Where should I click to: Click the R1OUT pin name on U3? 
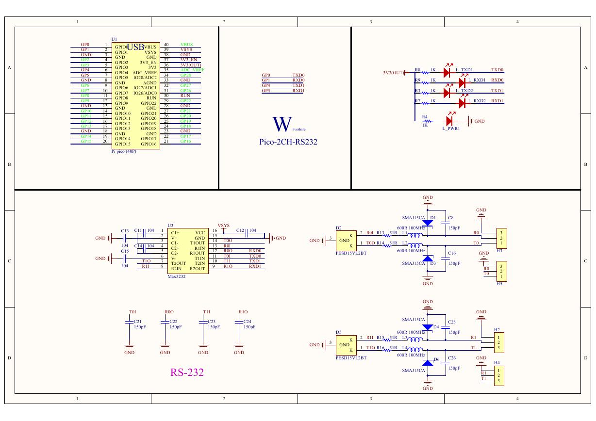click(x=198, y=253)
